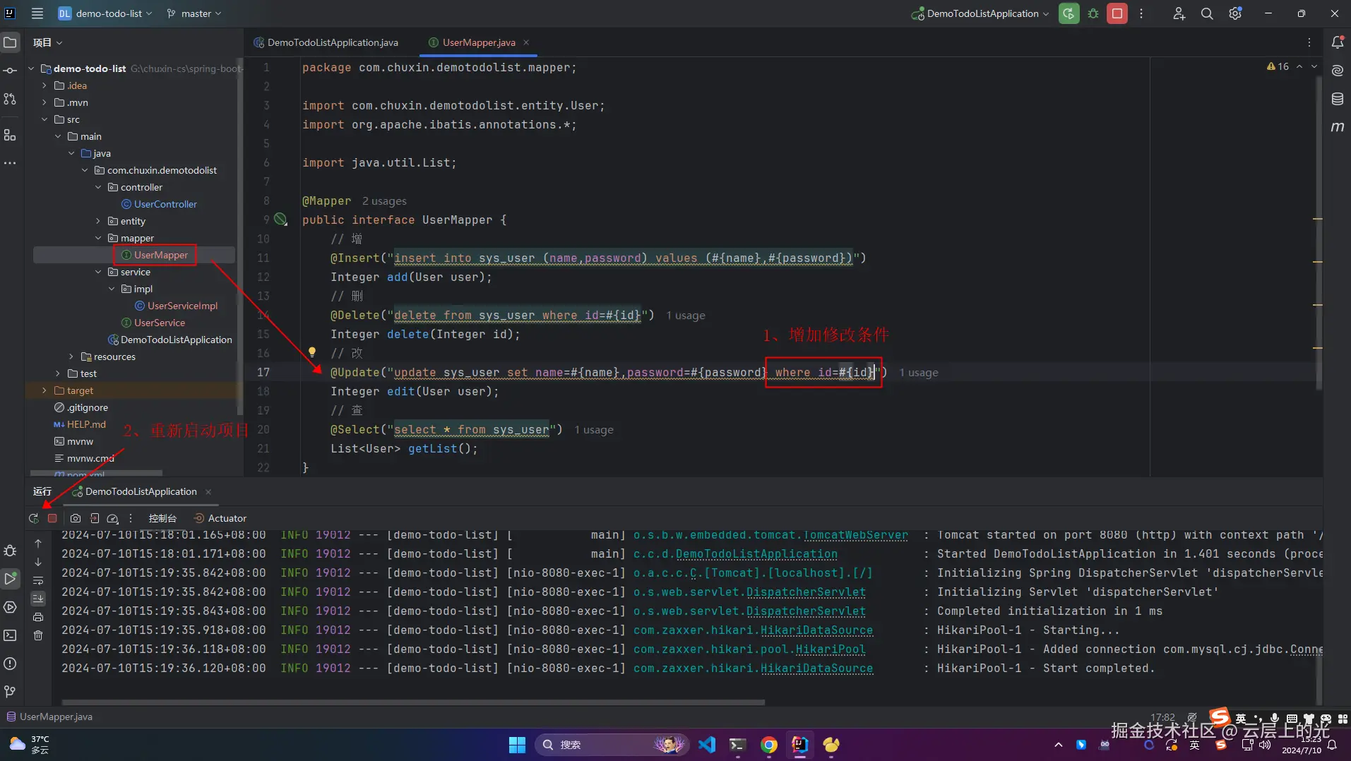Toggle soft-wrap in the console
This screenshot has height=761, width=1351.
coord(38,580)
